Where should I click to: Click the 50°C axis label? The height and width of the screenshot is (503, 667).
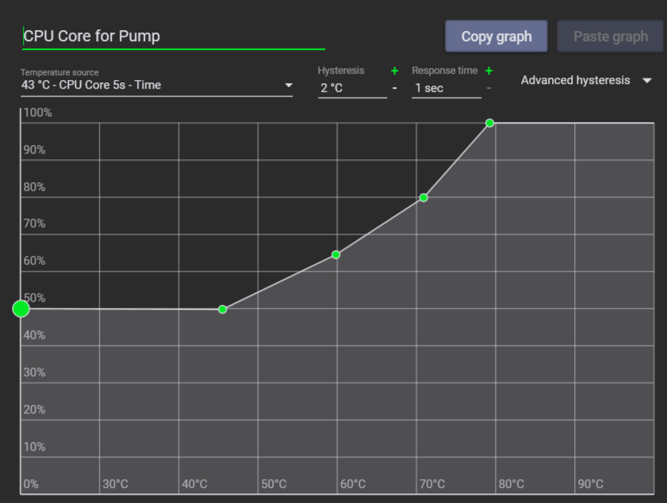(x=274, y=484)
